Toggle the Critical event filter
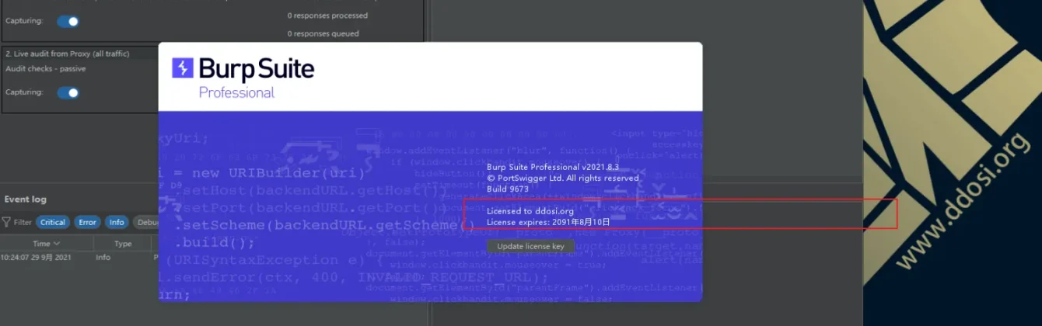 pos(52,222)
